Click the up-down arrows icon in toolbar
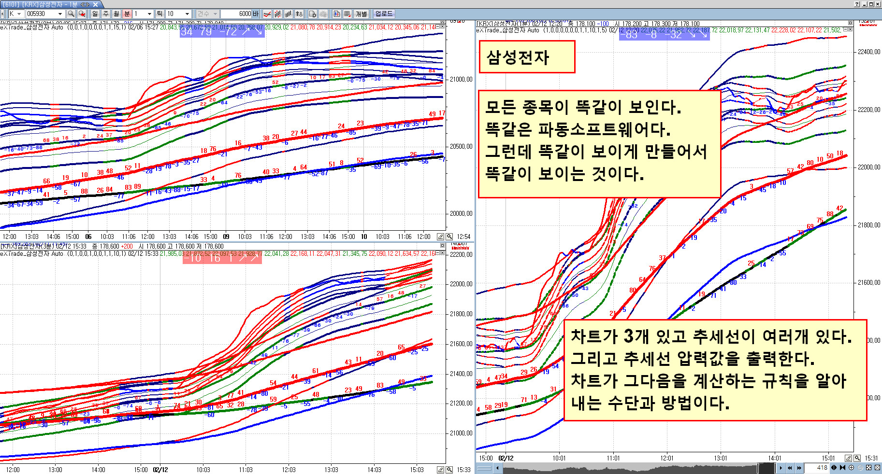 click(299, 14)
